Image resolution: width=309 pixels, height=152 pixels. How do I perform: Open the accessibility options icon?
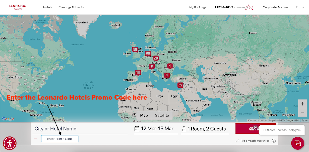[10, 143]
